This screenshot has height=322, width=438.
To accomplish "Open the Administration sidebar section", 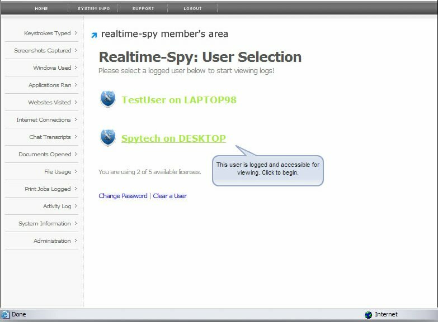I will (53, 241).
